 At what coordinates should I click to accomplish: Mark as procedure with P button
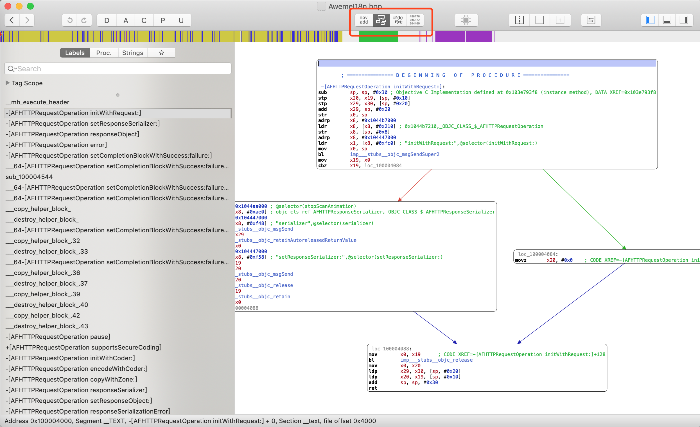click(x=162, y=20)
